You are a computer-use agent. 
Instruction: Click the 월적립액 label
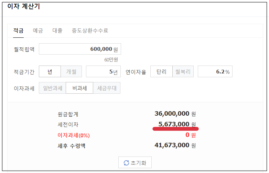[24, 49]
